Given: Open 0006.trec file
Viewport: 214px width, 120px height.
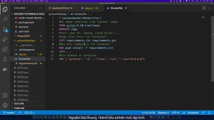Looking at the screenshot, I should [x=28, y=91].
